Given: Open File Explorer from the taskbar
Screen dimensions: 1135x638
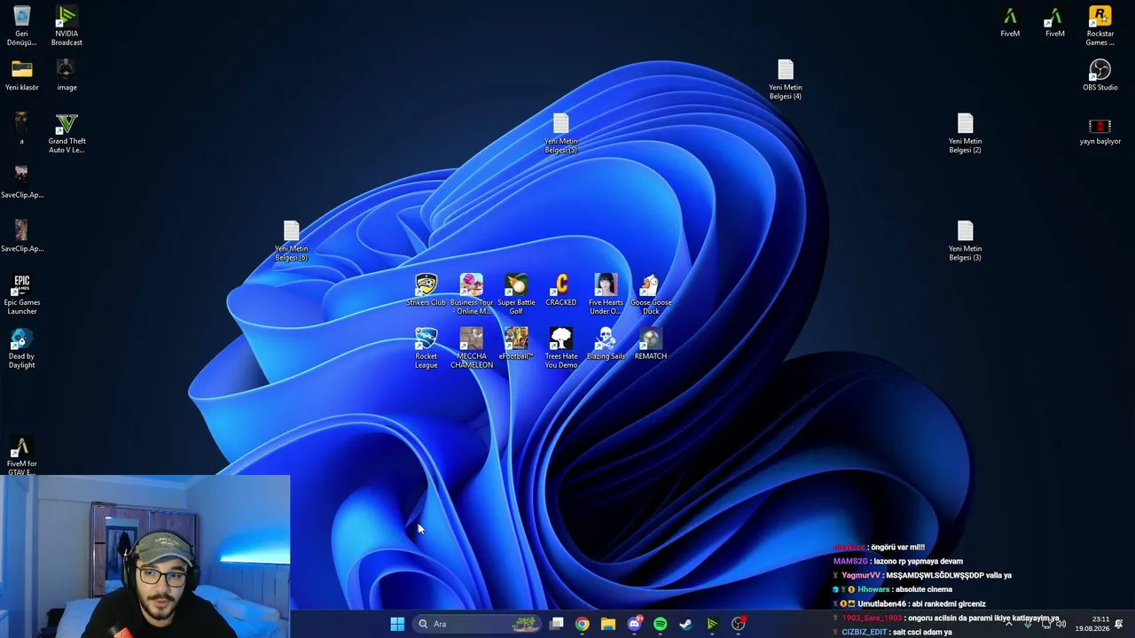Looking at the screenshot, I should [607, 624].
